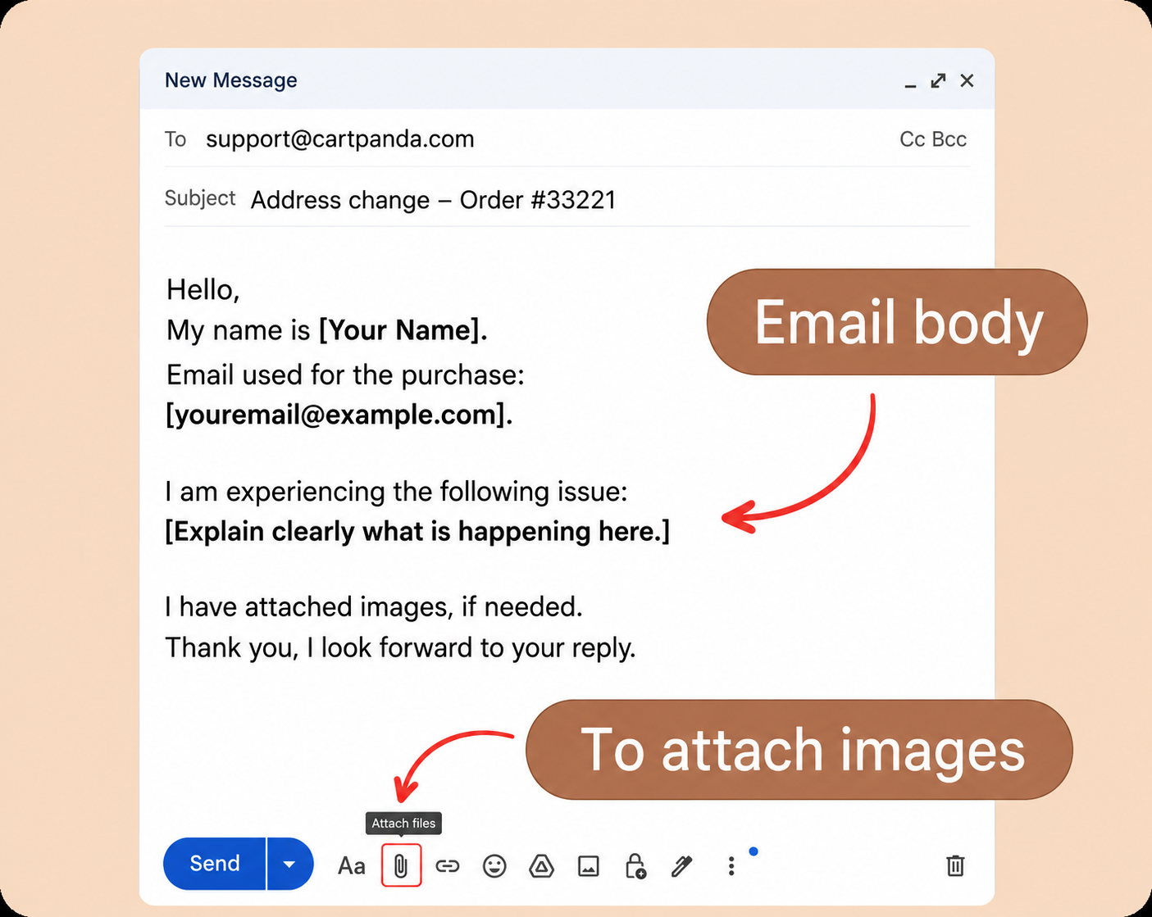Click the 'Hello,' greeting line
This screenshot has height=917, width=1152.
click(x=203, y=290)
